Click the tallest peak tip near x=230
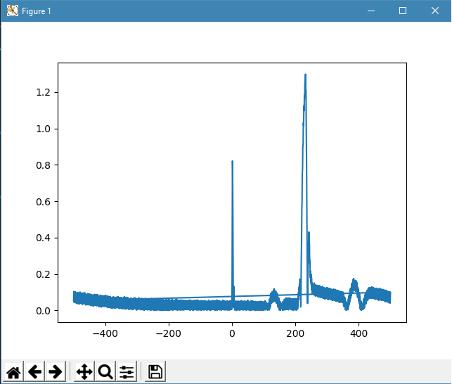 tap(305, 75)
